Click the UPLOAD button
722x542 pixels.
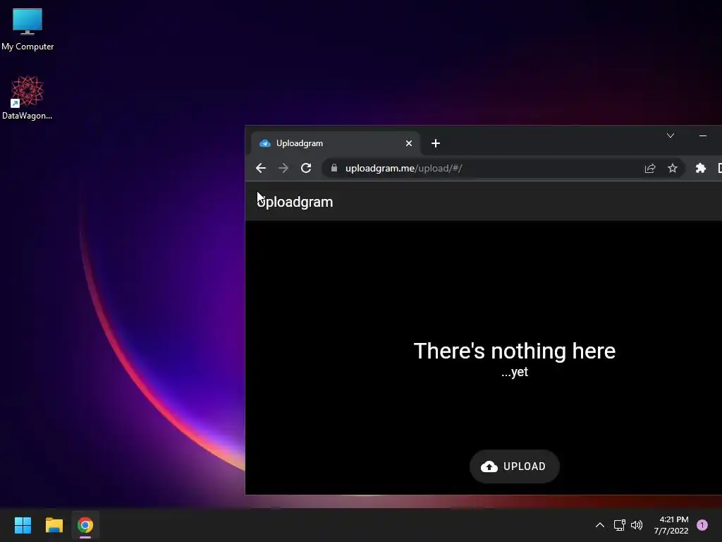[514, 466]
